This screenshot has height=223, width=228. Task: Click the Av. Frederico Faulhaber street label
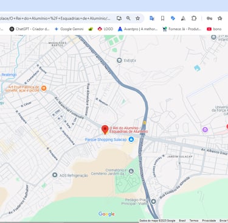pyautogui.click(x=19, y=200)
